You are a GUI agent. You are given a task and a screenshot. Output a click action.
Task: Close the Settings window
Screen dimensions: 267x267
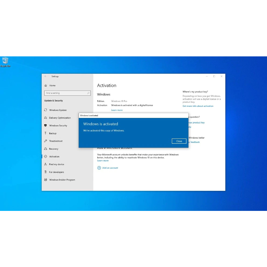click(221, 76)
